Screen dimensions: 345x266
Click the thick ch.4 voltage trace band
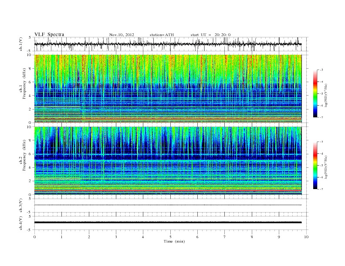(168, 223)
